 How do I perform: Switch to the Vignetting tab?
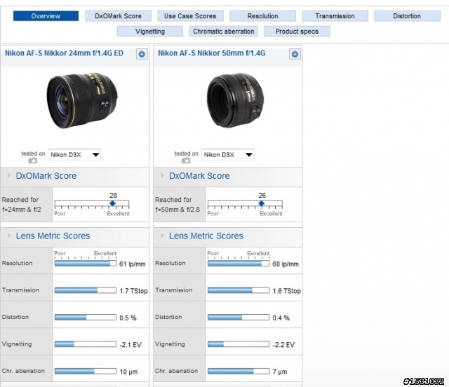[150, 32]
